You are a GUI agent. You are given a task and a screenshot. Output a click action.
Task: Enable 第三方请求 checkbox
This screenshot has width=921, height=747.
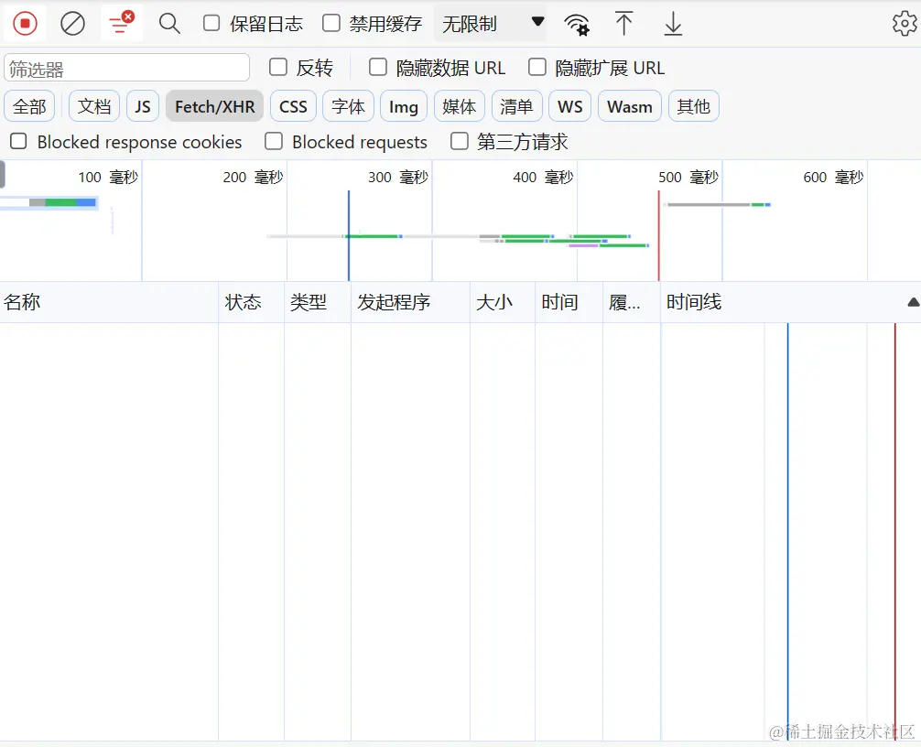(460, 142)
